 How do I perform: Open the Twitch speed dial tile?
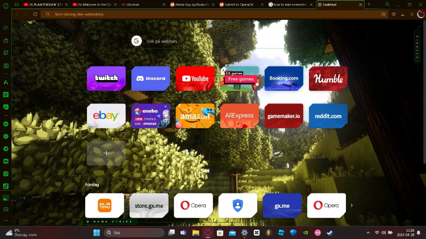click(x=106, y=78)
